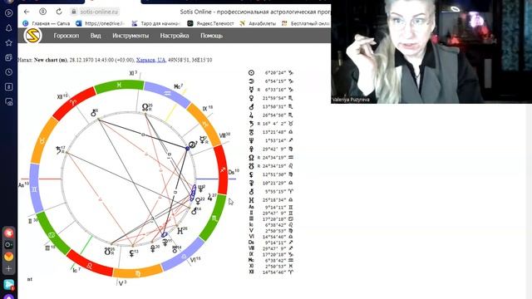532x299 pixels.
Task: Open the Яндекс.Телемост bookmark
Action: (210, 23)
